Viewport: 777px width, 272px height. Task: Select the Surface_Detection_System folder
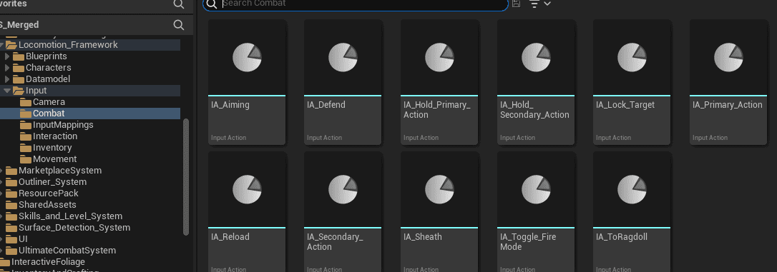[90, 228]
